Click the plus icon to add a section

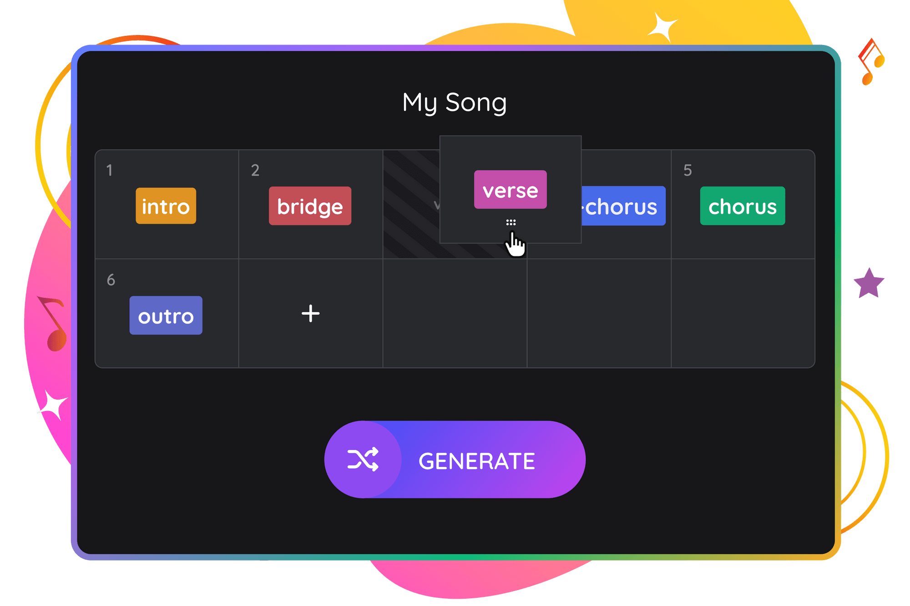pos(310,313)
